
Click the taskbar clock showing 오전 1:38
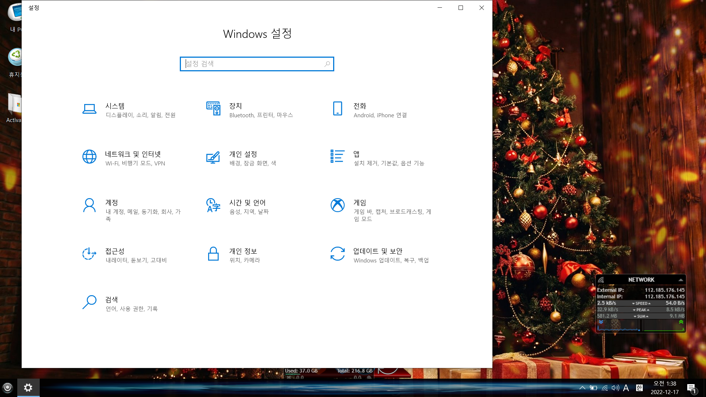pos(665,388)
